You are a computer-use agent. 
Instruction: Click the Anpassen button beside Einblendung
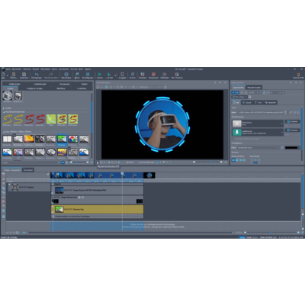pyautogui.click(x=292, y=121)
